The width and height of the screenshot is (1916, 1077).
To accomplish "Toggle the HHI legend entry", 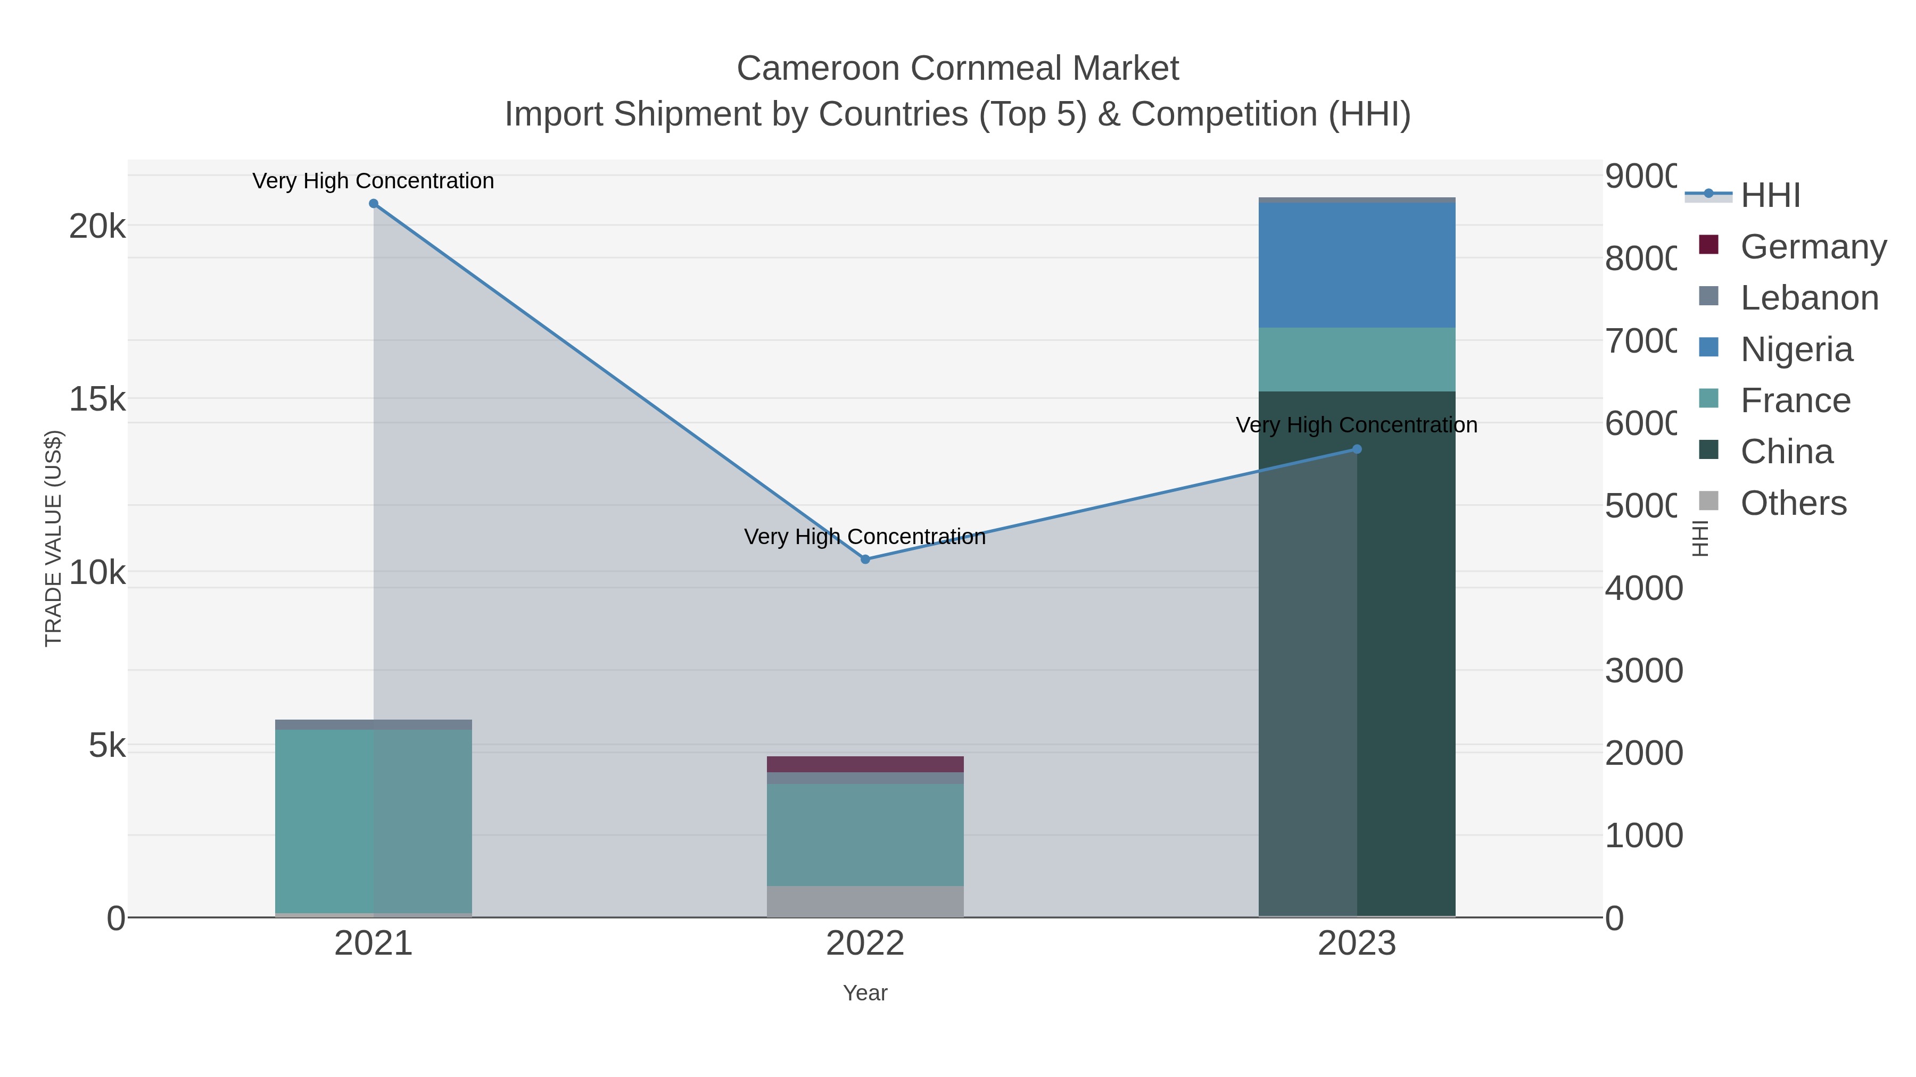I will click(x=1744, y=196).
